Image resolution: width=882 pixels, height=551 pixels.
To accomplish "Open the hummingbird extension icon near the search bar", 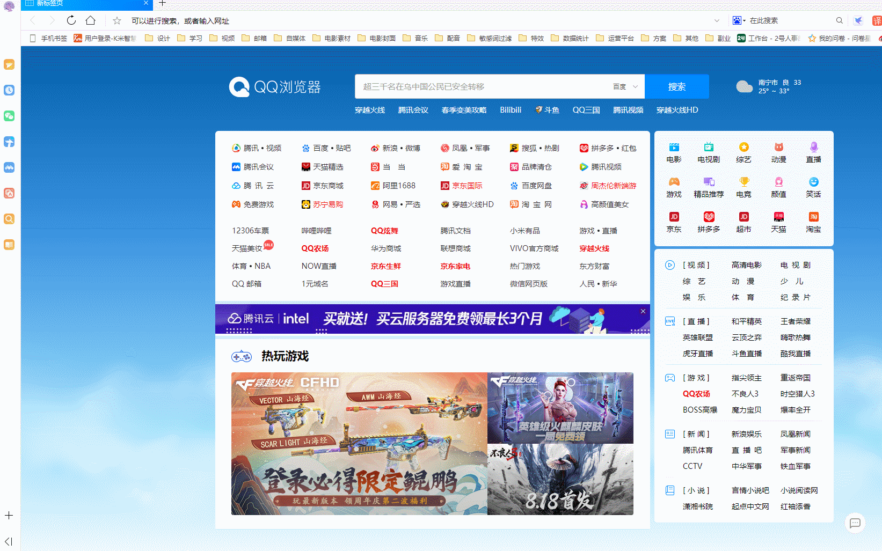I will [858, 20].
